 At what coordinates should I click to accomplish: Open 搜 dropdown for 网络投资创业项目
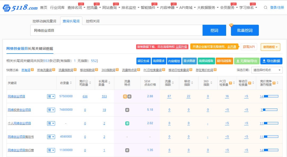[51, 110]
